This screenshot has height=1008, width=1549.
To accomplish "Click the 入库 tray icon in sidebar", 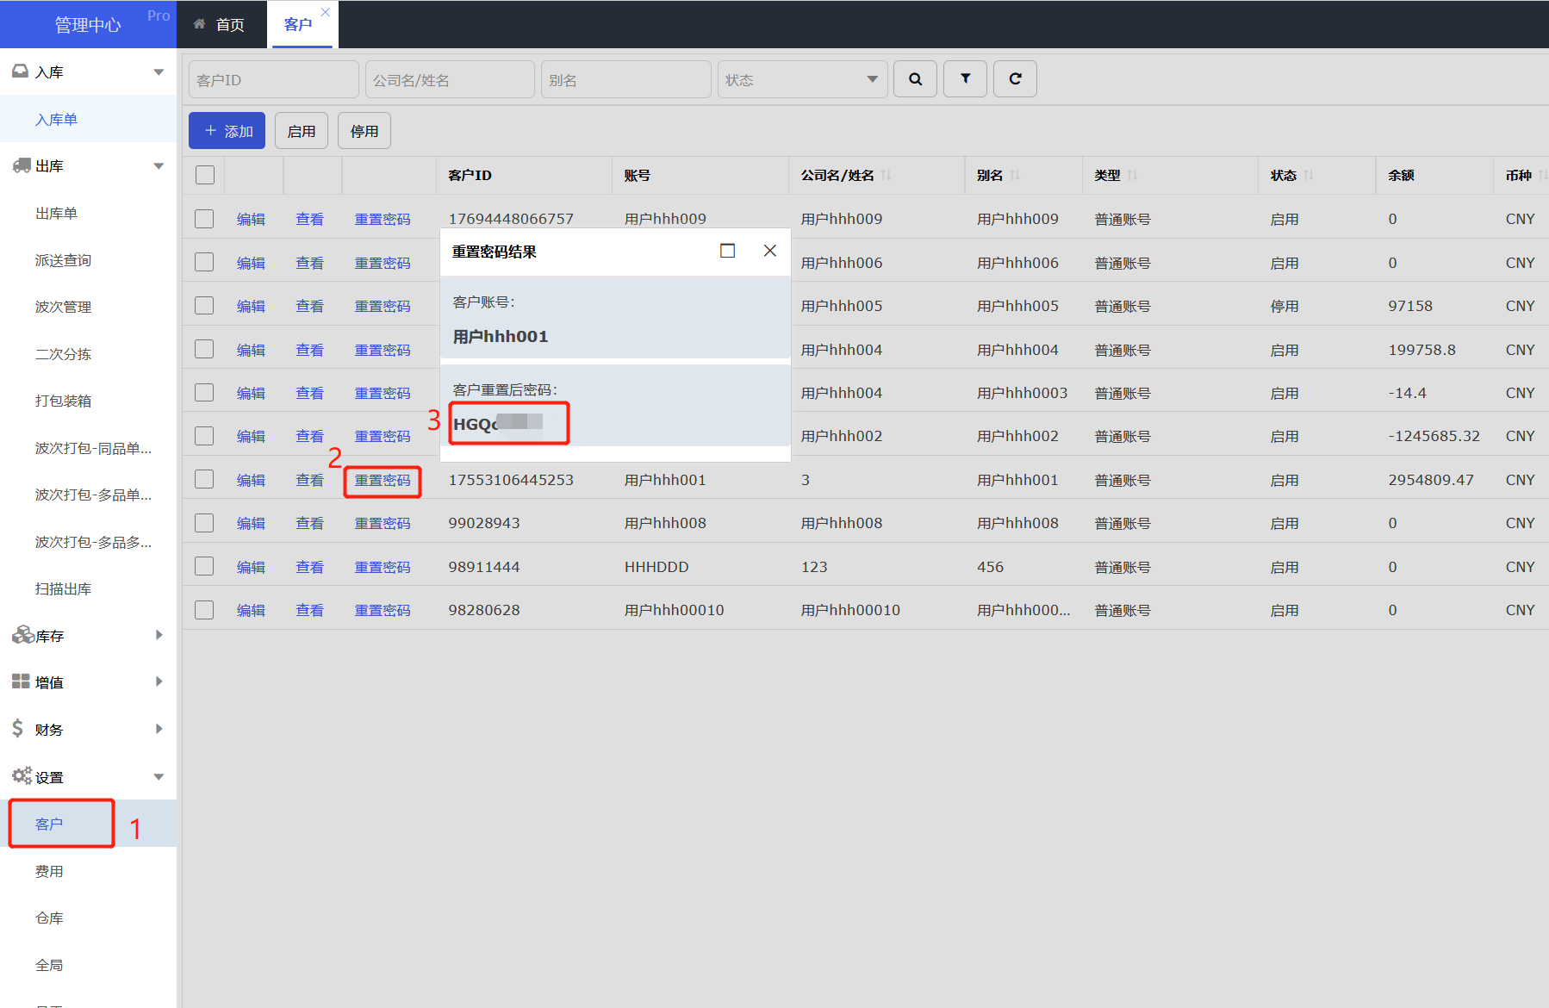I will 20,72.
